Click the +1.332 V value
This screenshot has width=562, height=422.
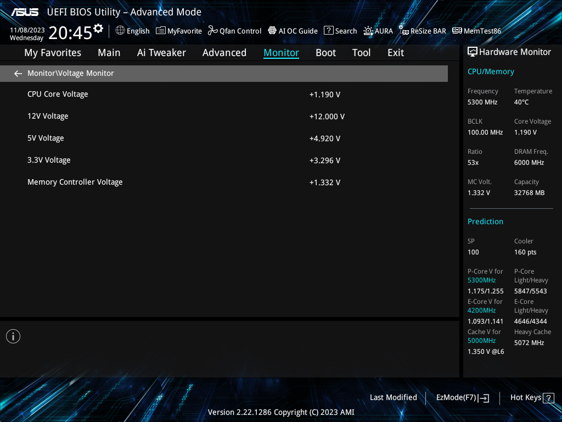(325, 182)
